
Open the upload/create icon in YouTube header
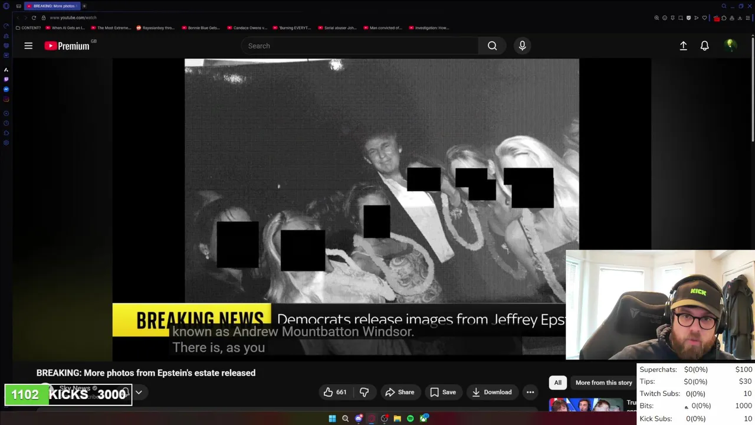pyautogui.click(x=683, y=45)
